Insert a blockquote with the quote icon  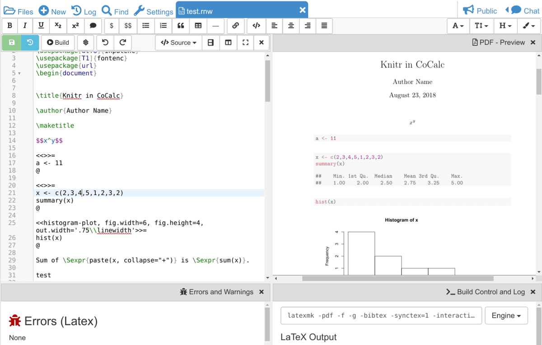[181, 26]
